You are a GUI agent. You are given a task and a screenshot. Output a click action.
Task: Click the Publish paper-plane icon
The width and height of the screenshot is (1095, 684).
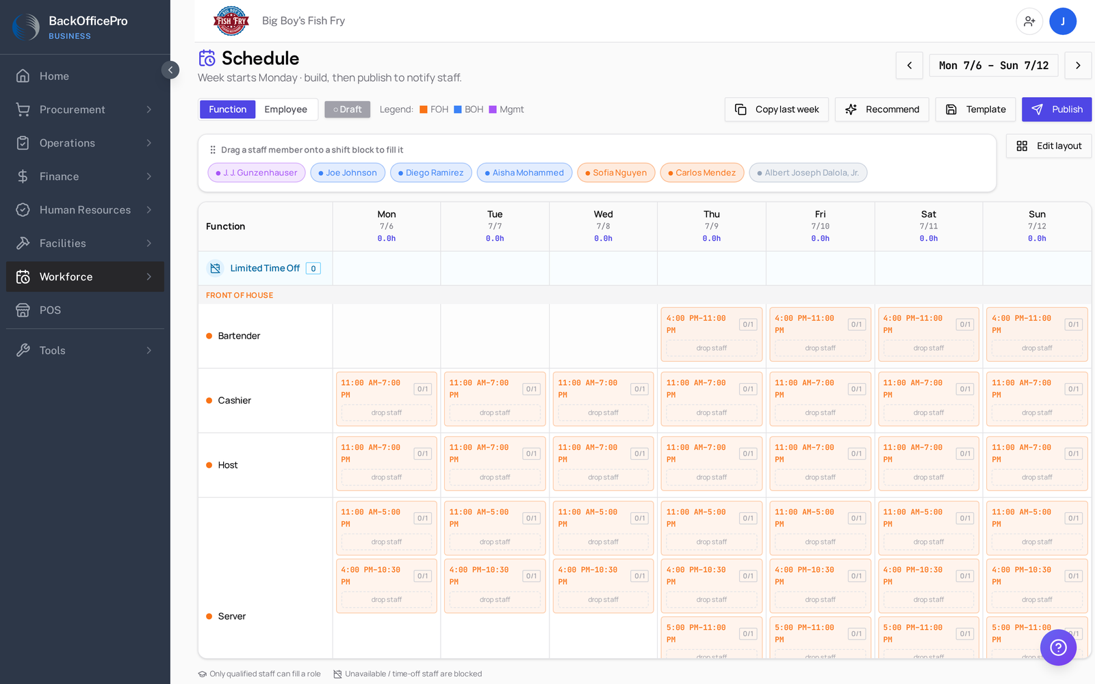tap(1038, 109)
